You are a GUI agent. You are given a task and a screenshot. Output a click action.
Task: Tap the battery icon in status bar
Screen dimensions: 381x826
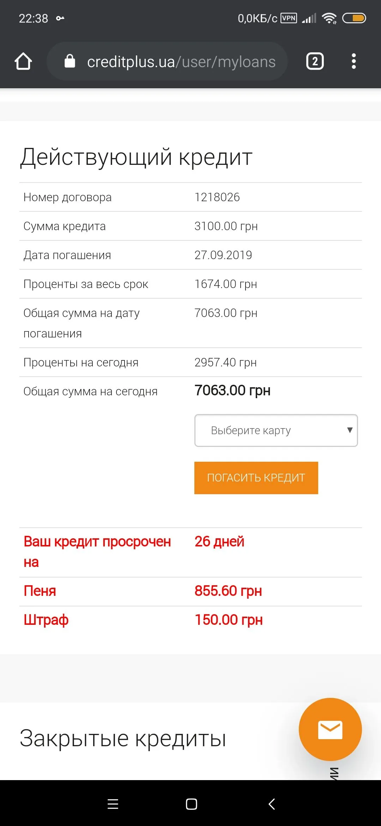point(354,18)
